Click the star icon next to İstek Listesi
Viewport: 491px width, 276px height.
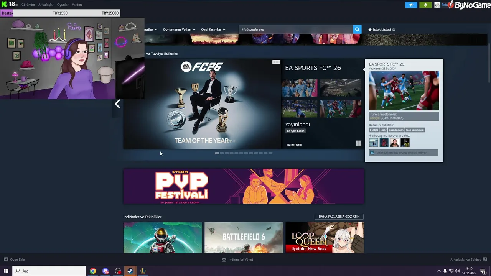pos(370,30)
